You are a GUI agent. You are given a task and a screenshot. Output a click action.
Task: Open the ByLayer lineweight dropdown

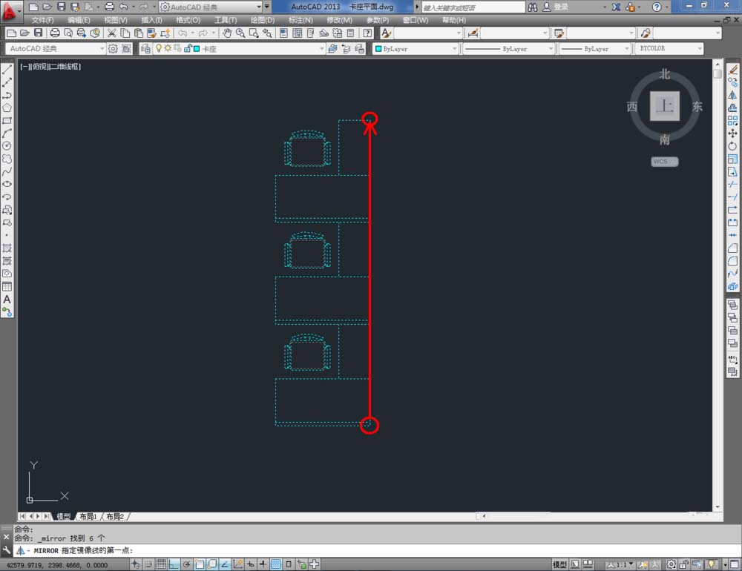pos(595,49)
